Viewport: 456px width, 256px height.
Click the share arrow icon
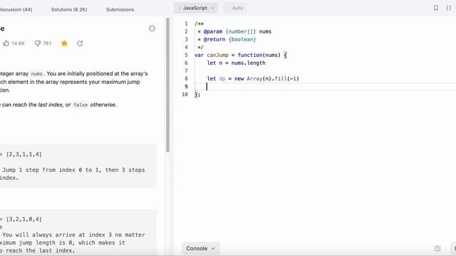coord(80,43)
